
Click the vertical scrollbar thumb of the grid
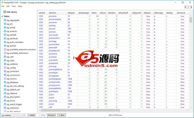tap(191, 20)
